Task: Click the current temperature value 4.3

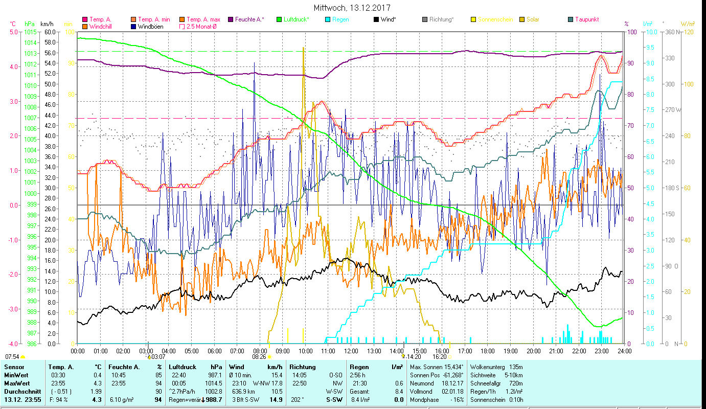Action: tap(97, 399)
